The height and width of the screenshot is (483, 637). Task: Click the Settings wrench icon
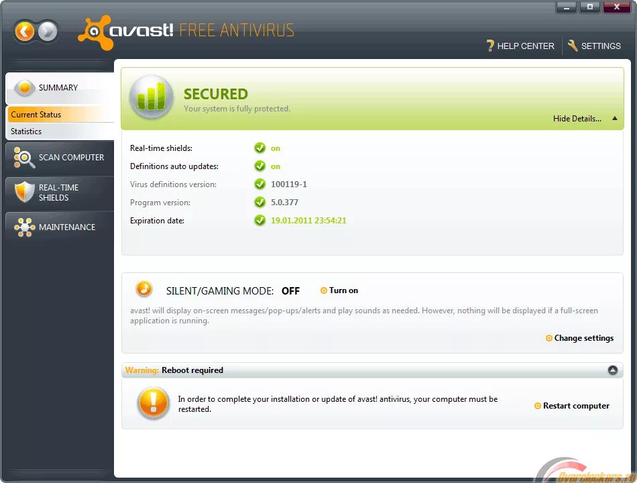coord(573,46)
